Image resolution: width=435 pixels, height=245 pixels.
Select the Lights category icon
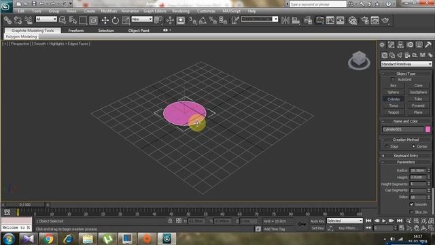(x=400, y=55)
